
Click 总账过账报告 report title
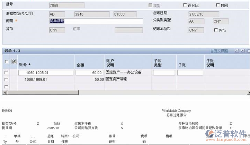coord(177,115)
